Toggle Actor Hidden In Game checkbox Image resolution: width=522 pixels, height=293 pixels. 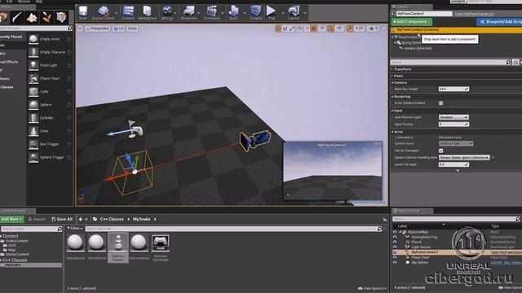440,103
